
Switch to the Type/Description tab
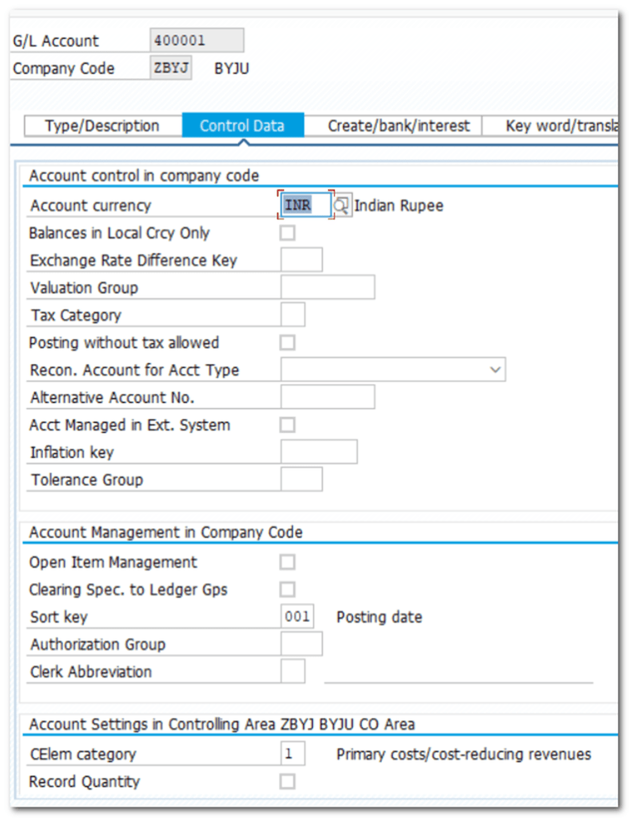click(x=102, y=126)
